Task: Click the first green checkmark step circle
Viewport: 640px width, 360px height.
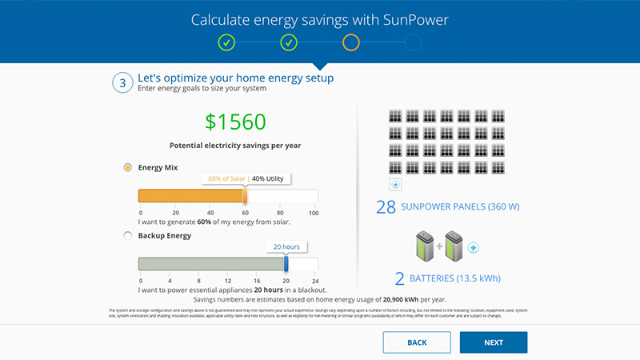Action: coord(227,42)
